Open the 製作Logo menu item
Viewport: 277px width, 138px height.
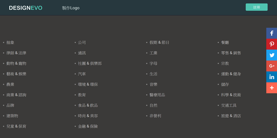coord(71,8)
